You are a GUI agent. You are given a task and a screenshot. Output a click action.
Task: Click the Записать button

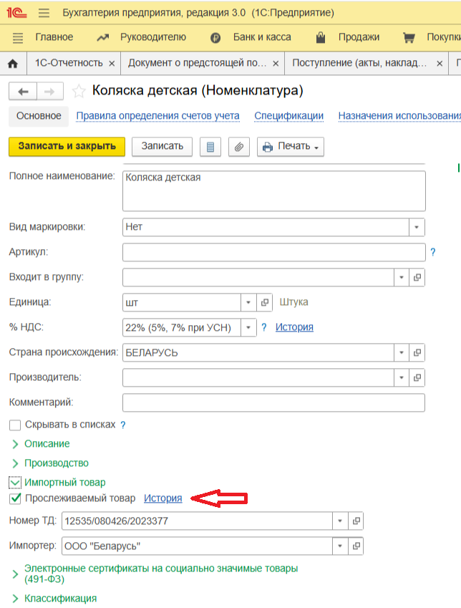point(162,147)
